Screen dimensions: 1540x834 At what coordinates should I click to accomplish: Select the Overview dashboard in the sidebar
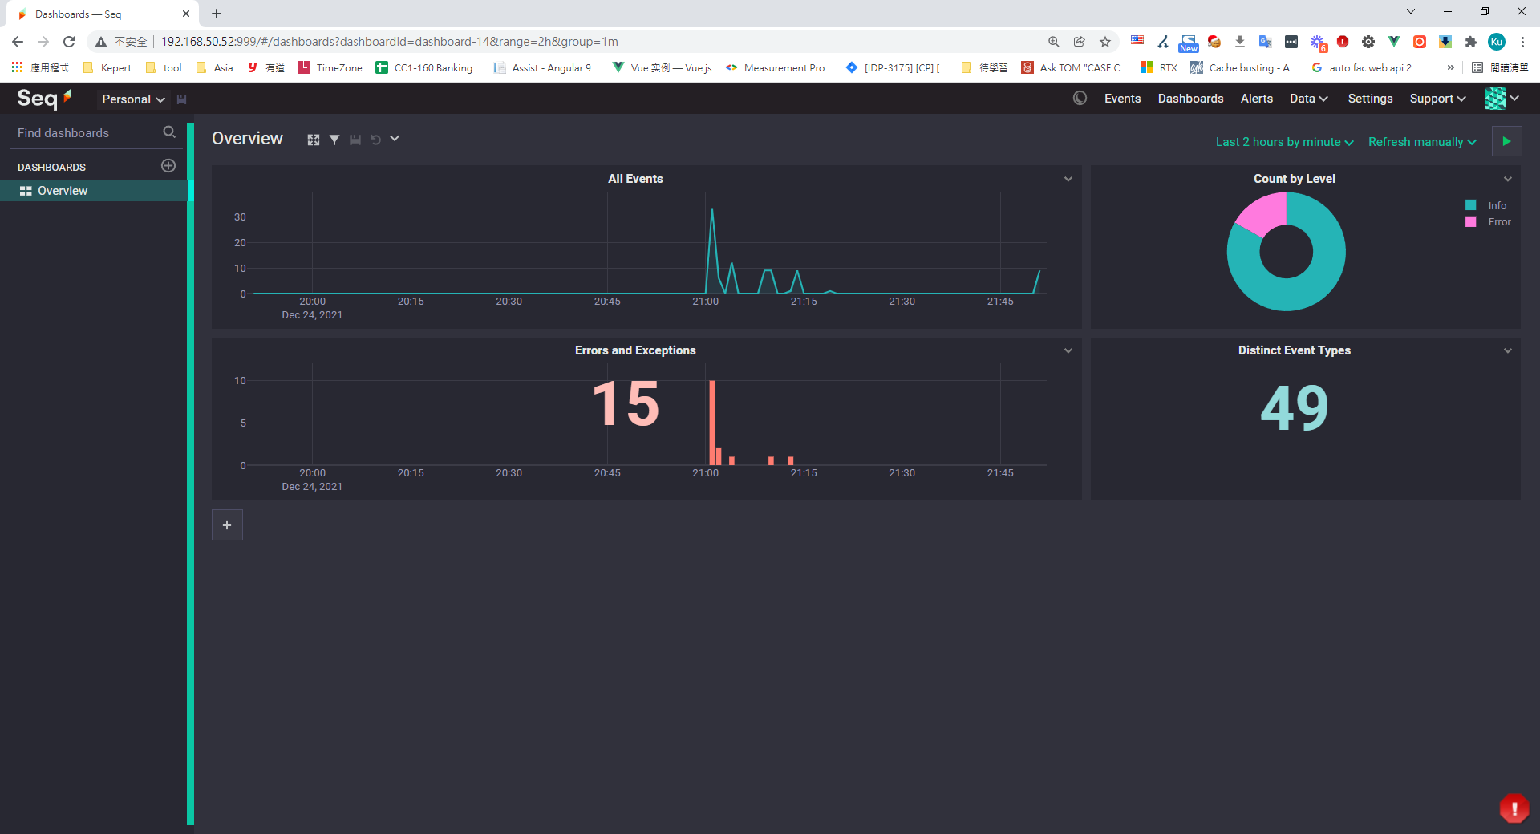click(x=63, y=191)
